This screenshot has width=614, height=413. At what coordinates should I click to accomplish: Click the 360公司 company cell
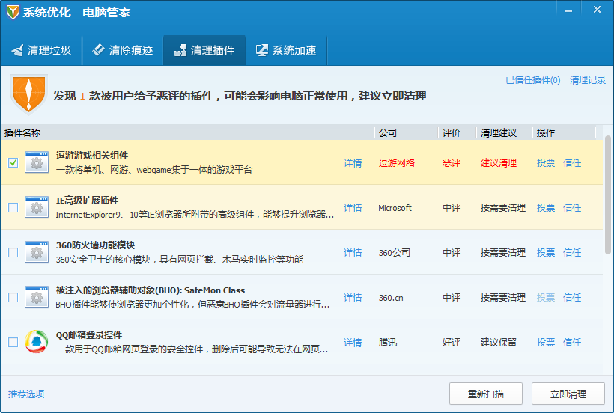(x=395, y=253)
